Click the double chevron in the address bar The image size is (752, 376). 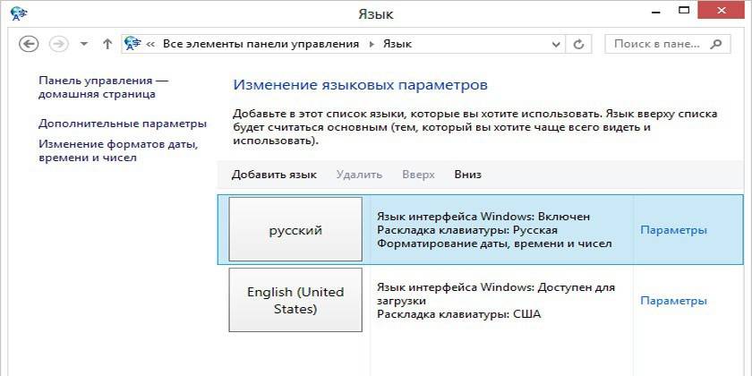coord(151,44)
